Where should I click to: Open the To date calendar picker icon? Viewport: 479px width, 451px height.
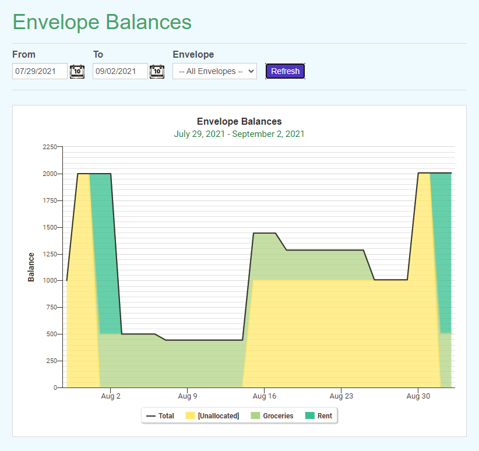click(157, 72)
